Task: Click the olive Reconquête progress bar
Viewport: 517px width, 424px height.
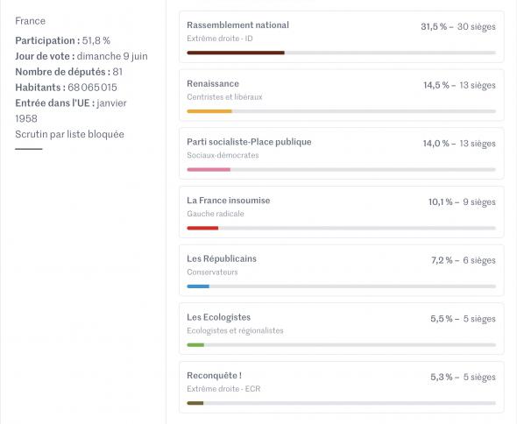Action: point(195,403)
